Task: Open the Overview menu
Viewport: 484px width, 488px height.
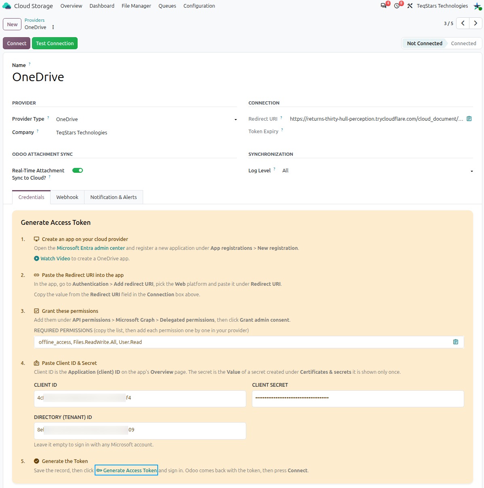Action: pyautogui.click(x=71, y=6)
